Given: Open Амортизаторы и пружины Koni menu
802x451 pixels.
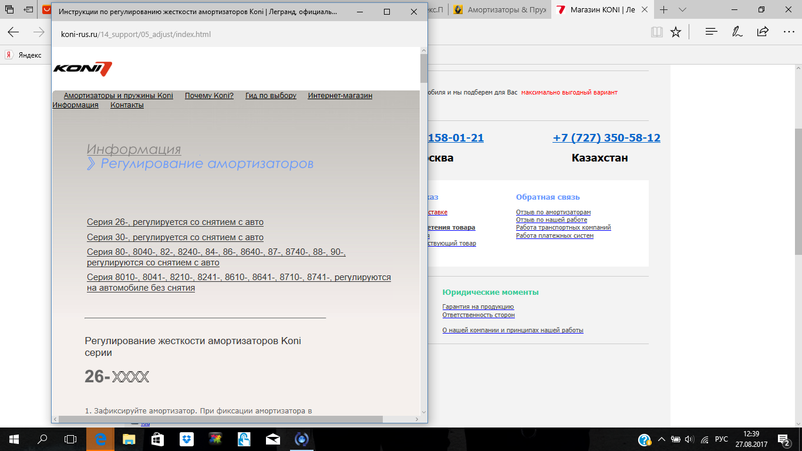Looking at the screenshot, I should 119,96.
